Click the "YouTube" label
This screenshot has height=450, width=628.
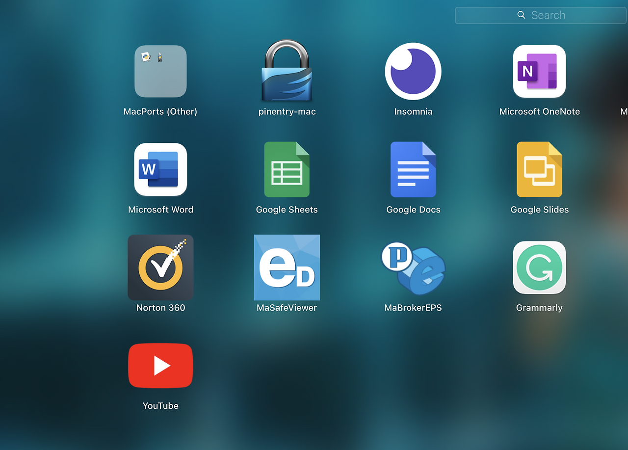coord(160,406)
